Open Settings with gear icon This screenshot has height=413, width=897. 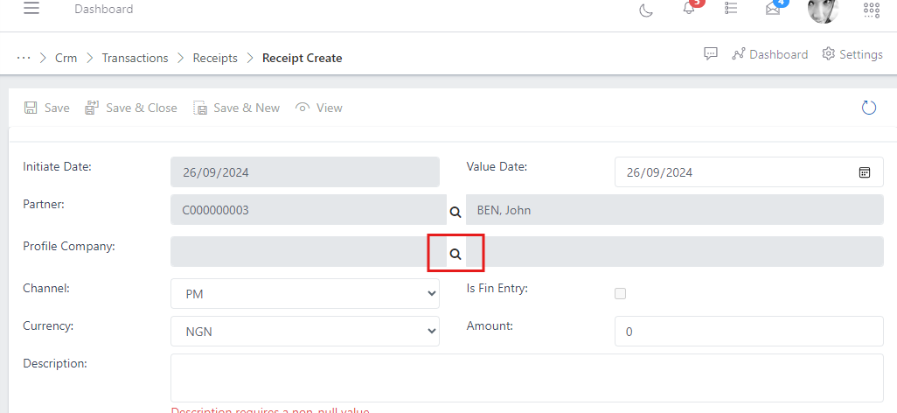coord(852,54)
